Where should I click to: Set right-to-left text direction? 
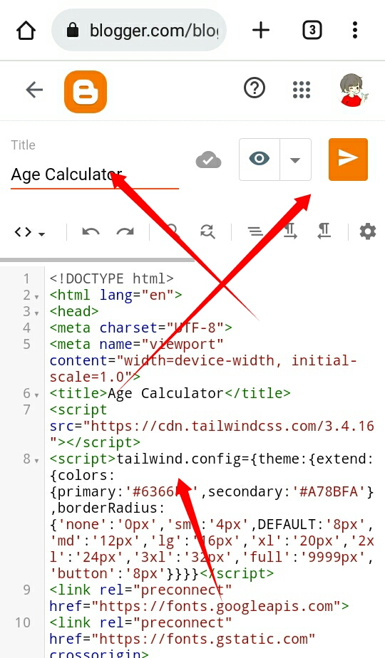click(324, 231)
